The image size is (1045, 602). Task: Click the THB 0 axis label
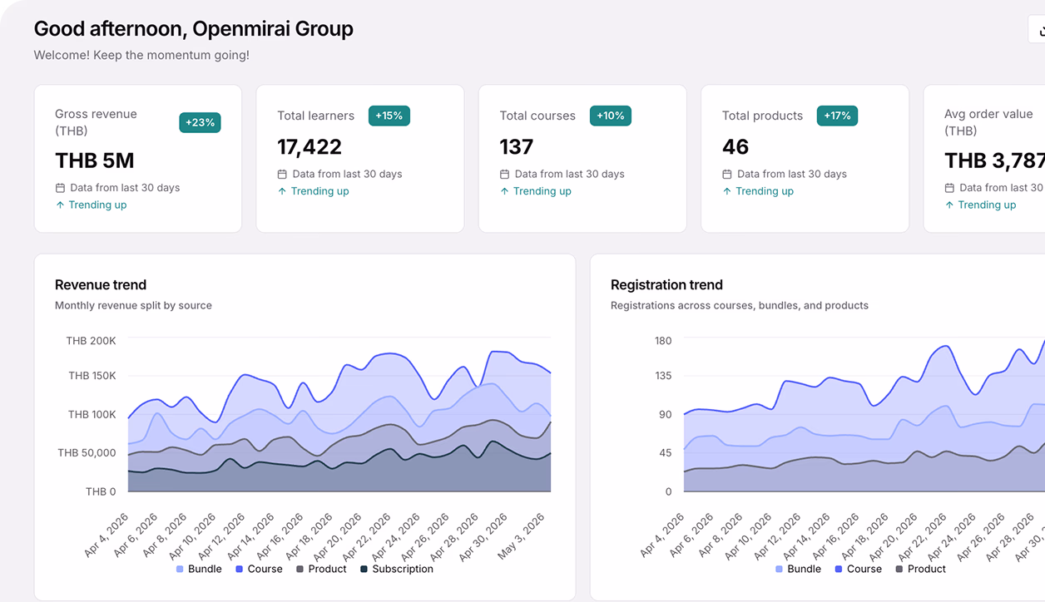101,491
